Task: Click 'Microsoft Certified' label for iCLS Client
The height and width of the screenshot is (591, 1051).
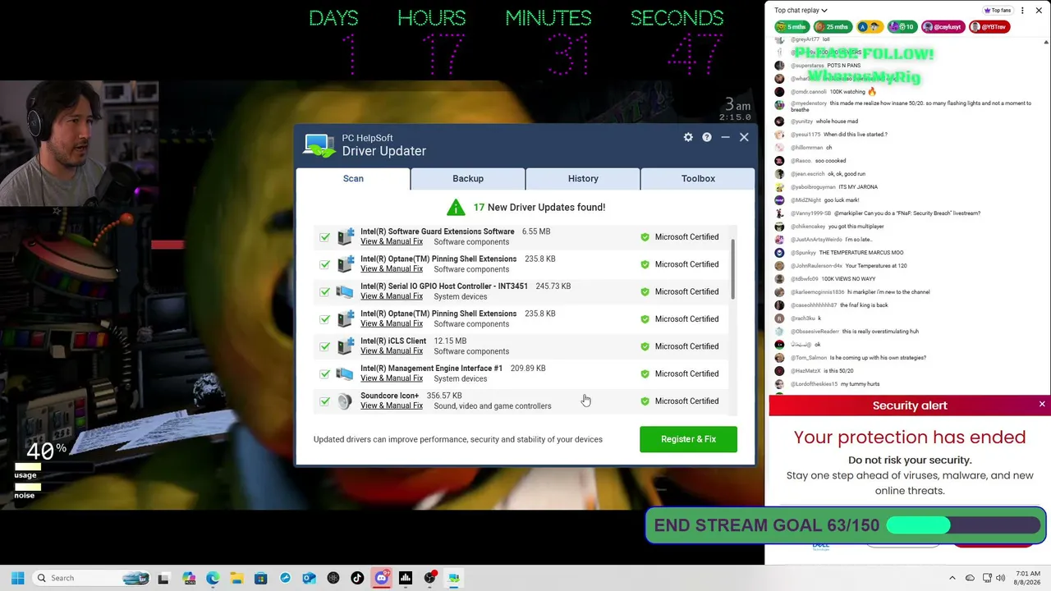Action: click(686, 346)
